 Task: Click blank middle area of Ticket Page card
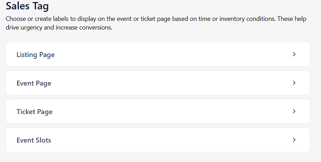click(x=164, y=111)
